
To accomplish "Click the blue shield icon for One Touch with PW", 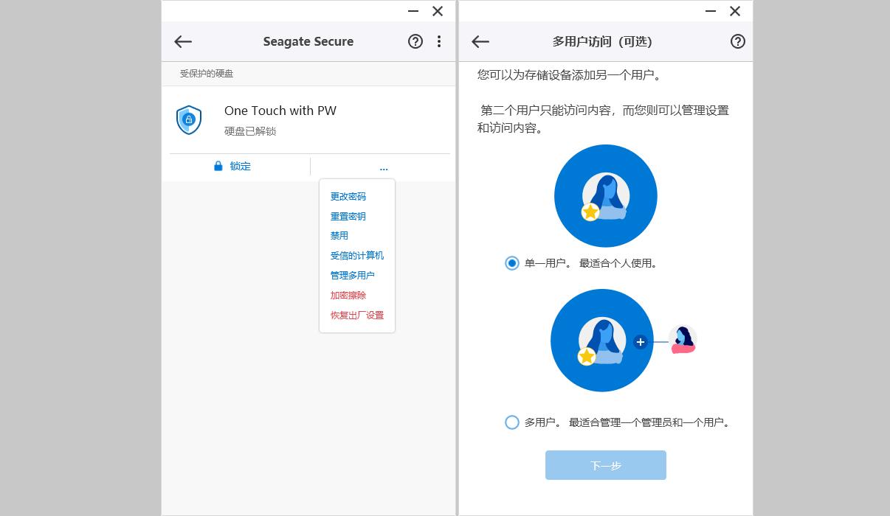I will (x=189, y=119).
